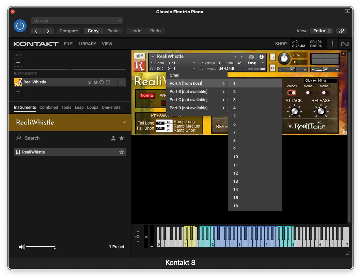
Task: Choose MIDI channel 1 in submenu
Action: point(255,83)
